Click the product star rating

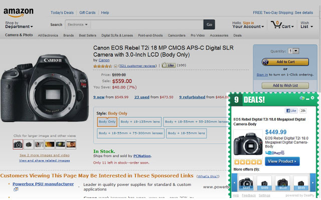(102, 66)
